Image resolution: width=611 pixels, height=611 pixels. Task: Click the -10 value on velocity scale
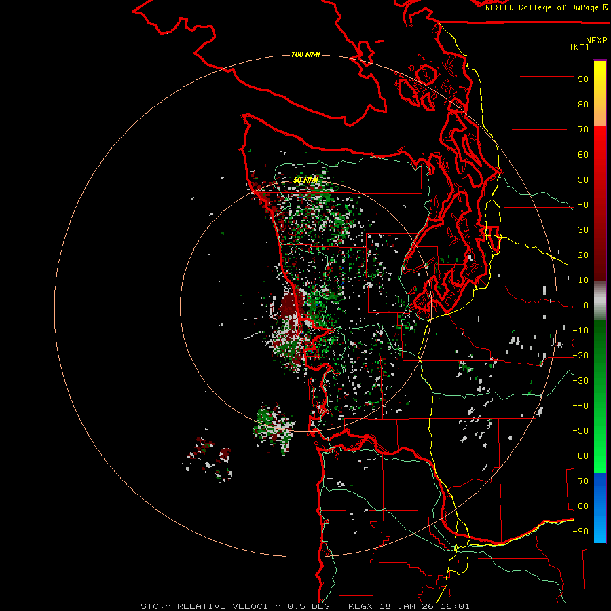click(x=580, y=331)
